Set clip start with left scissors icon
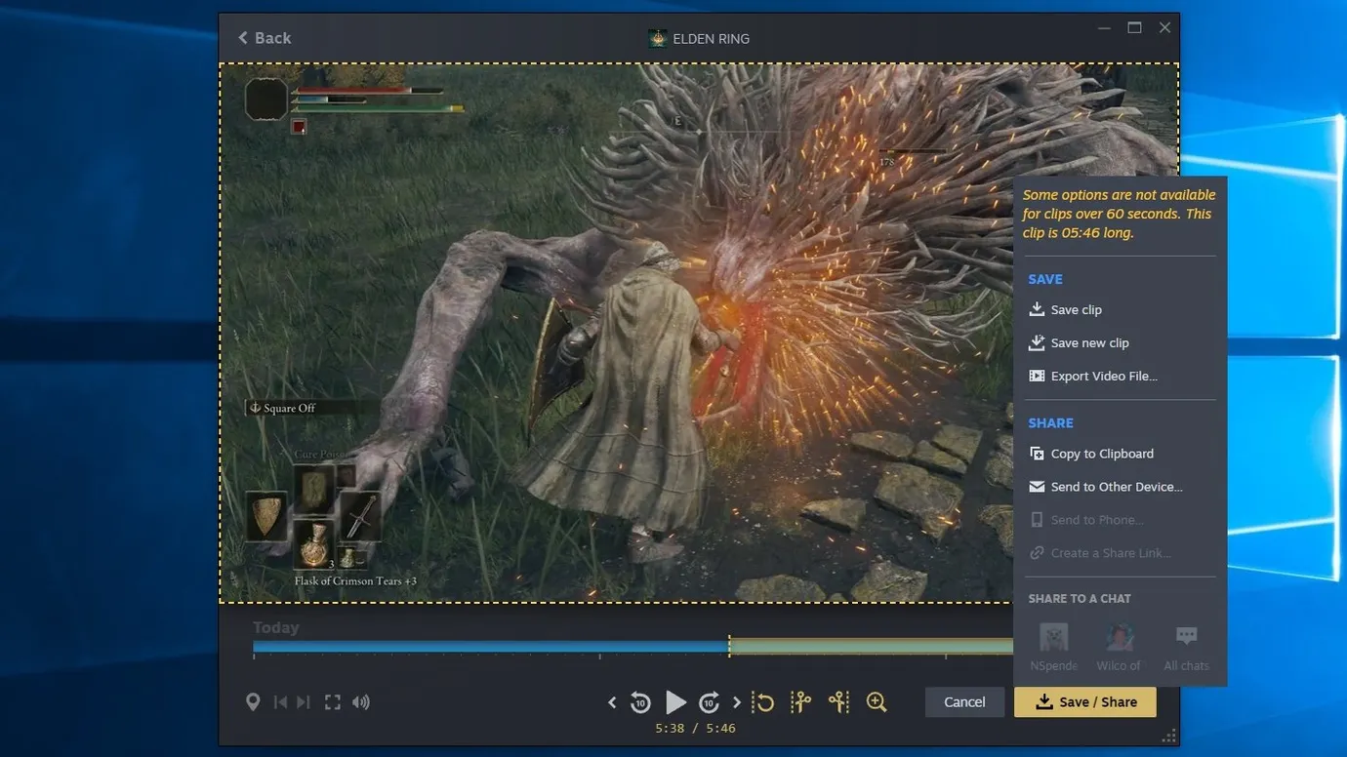The height and width of the screenshot is (757, 1347). tap(800, 702)
